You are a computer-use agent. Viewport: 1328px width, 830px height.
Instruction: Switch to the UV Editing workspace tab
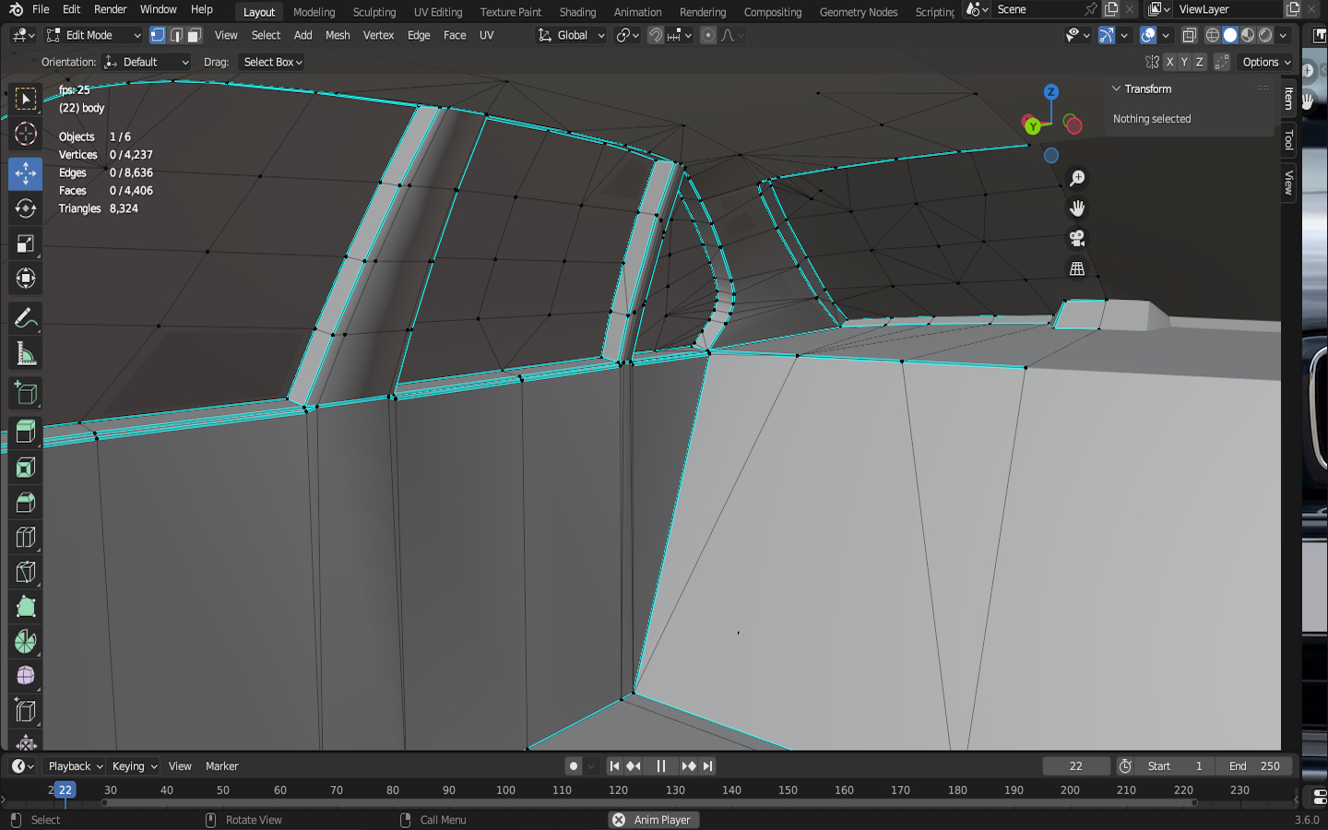(x=438, y=12)
